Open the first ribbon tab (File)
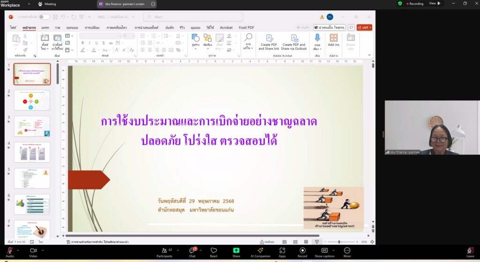This screenshot has height=262, width=480. tap(13, 28)
